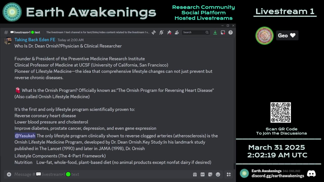The height and width of the screenshot is (182, 324).
Task: Click the 2:02:19 AM UTC clock text
Action: point(277,155)
